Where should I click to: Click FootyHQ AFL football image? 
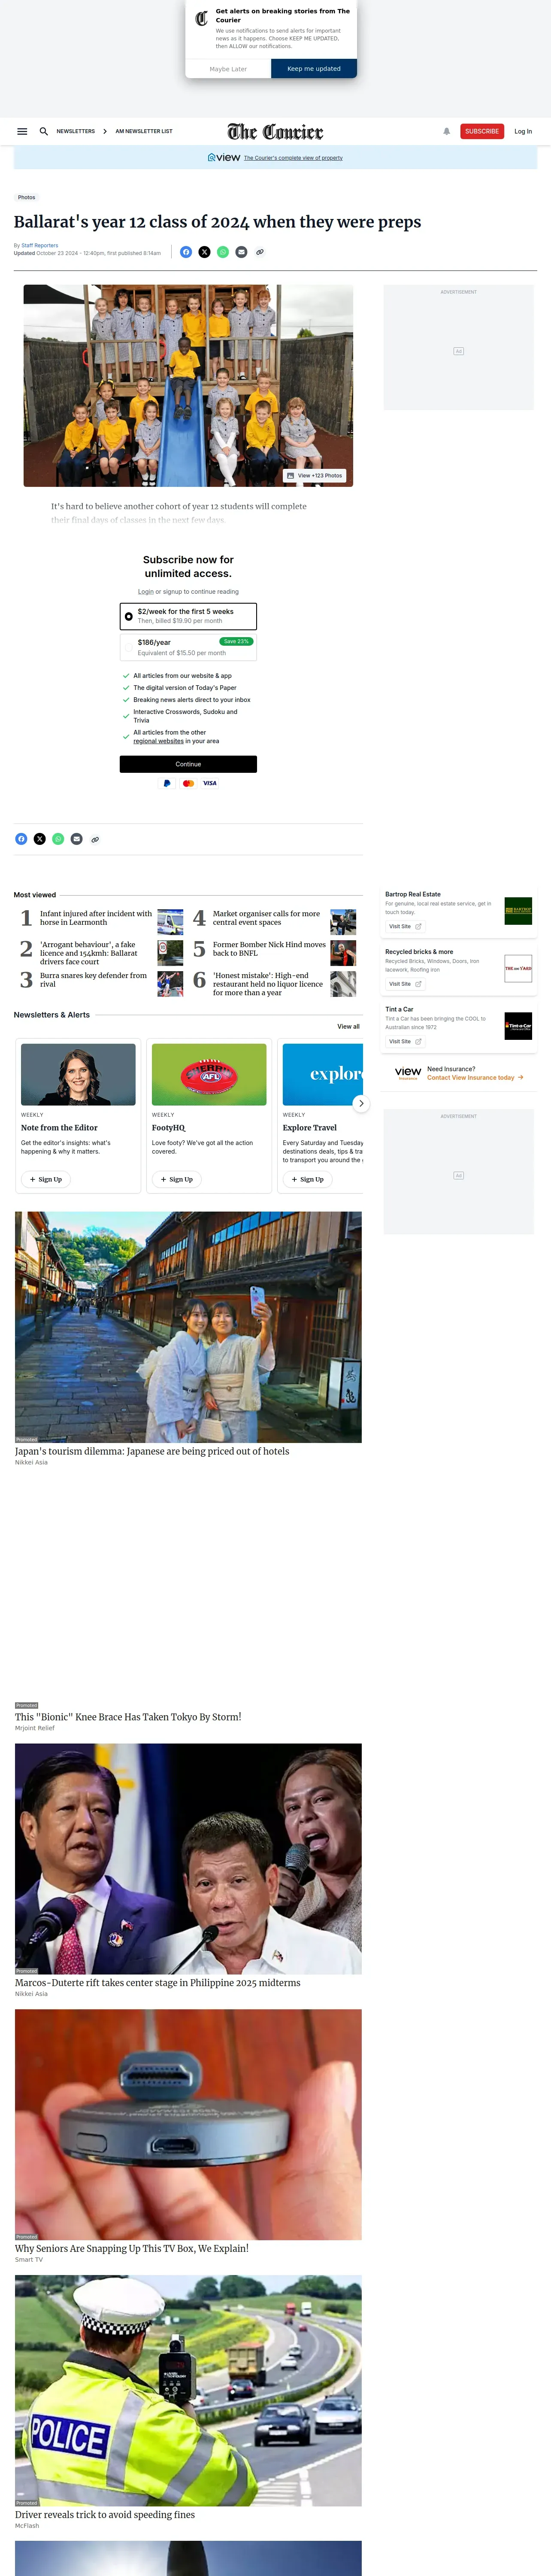(209, 1074)
